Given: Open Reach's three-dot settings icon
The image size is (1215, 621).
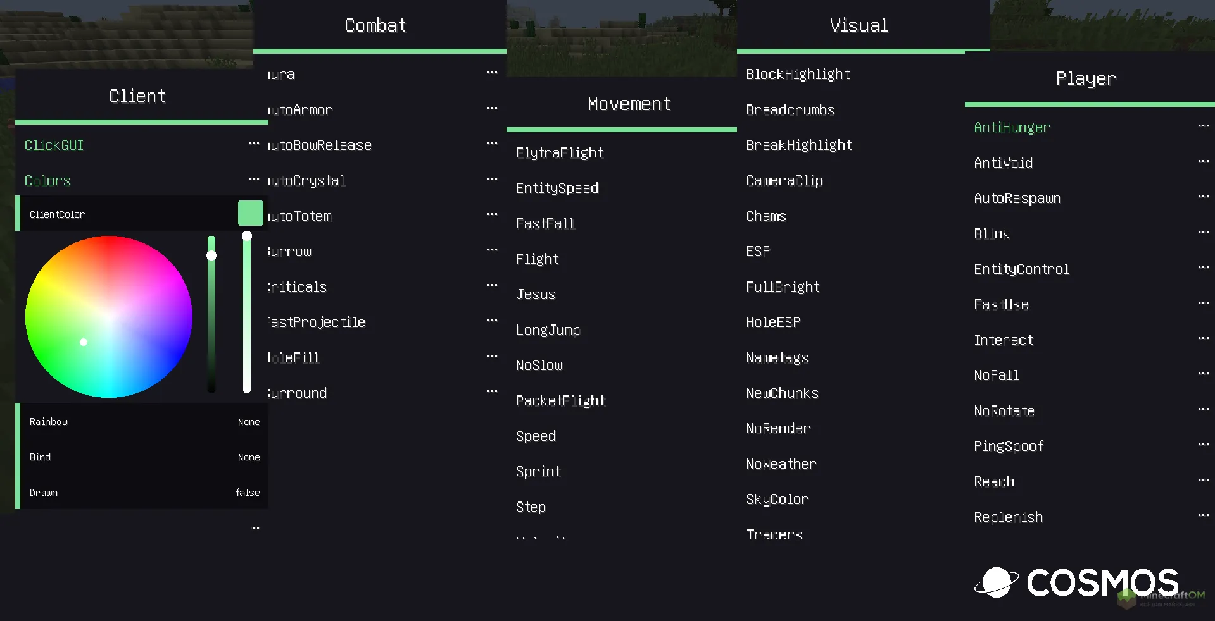Looking at the screenshot, I should [x=1203, y=481].
